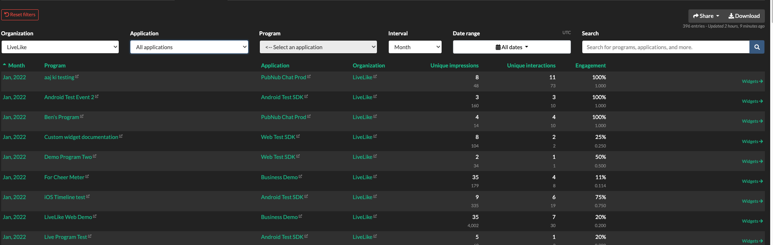Click the Download button label
This screenshot has width=773, height=245.
[x=747, y=16]
